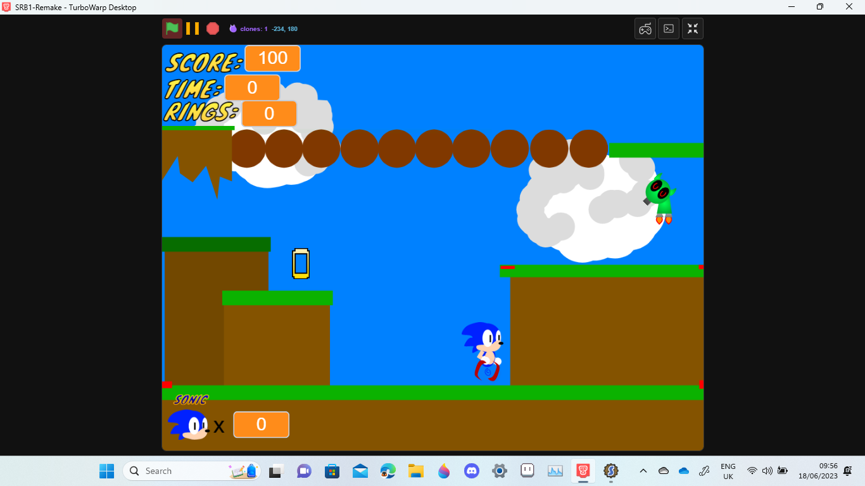Open the Mail app from the taskbar
Image resolution: width=865 pixels, height=486 pixels.
360,471
